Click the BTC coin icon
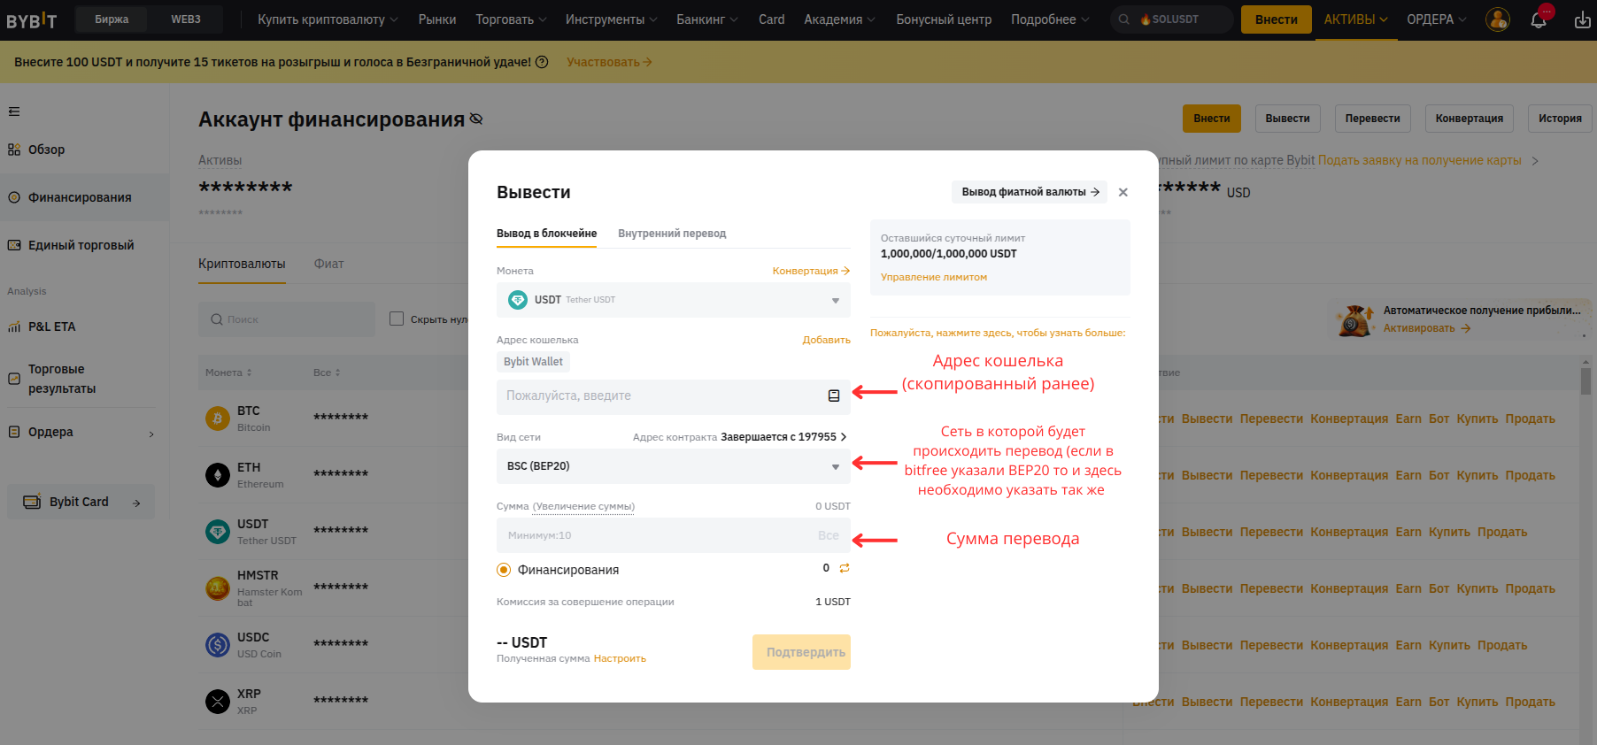 (x=218, y=419)
